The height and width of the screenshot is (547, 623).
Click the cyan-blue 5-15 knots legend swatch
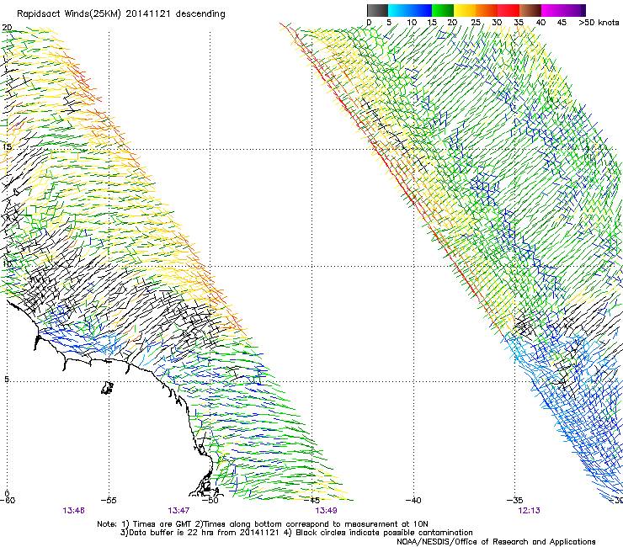pyautogui.click(x=410, y=10)
